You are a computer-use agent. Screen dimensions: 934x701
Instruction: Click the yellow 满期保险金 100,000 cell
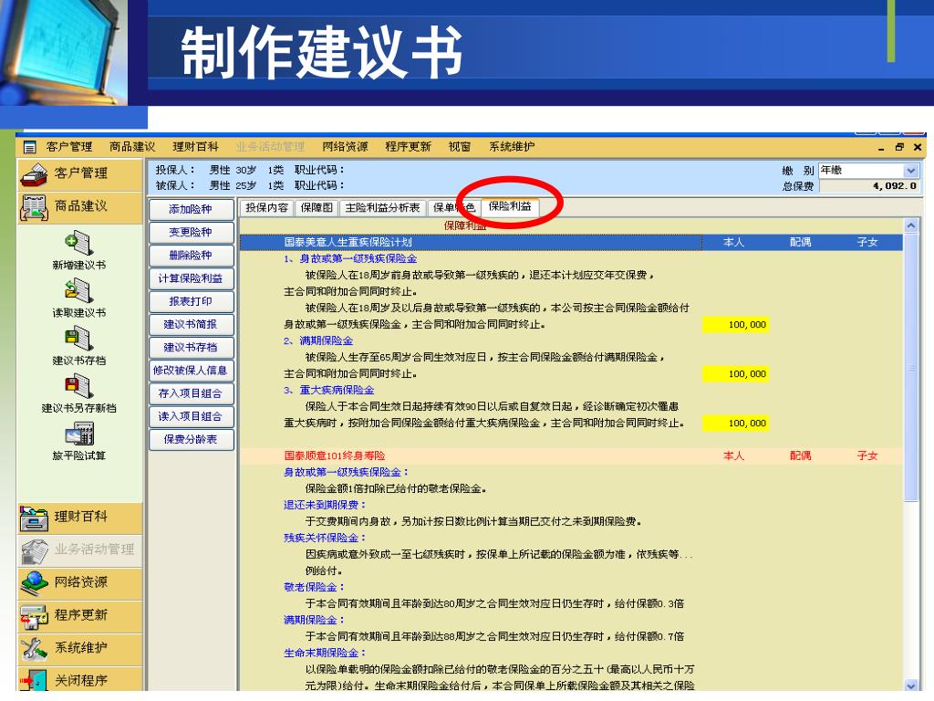tap(735, 374)
